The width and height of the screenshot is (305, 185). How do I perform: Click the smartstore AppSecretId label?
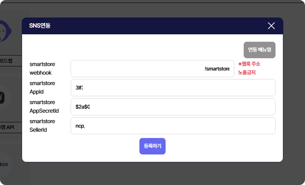pyautogui.click(x=44, y=107)
